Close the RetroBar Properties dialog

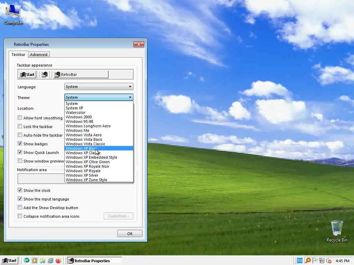point(139,45)
